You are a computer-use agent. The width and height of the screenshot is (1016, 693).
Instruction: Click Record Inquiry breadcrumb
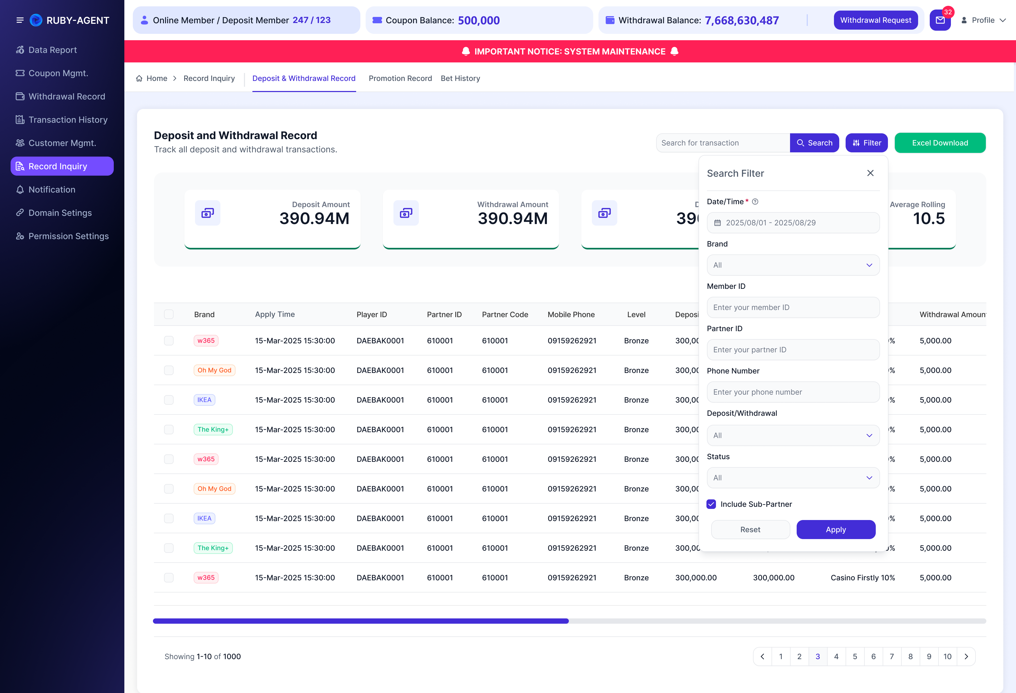209,78
